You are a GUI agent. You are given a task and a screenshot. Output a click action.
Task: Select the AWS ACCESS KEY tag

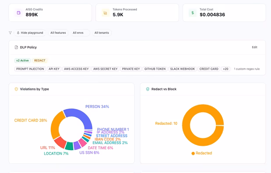76,69
